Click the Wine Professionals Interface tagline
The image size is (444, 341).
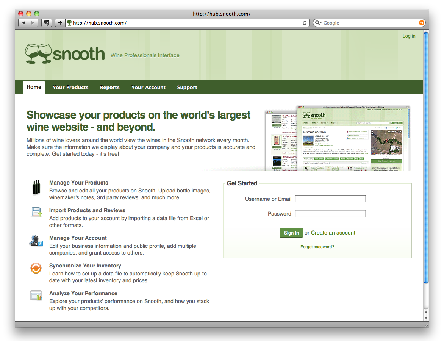(145, 55)
